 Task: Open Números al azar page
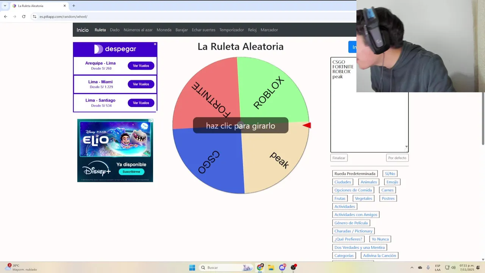click(x=138, y=30)
